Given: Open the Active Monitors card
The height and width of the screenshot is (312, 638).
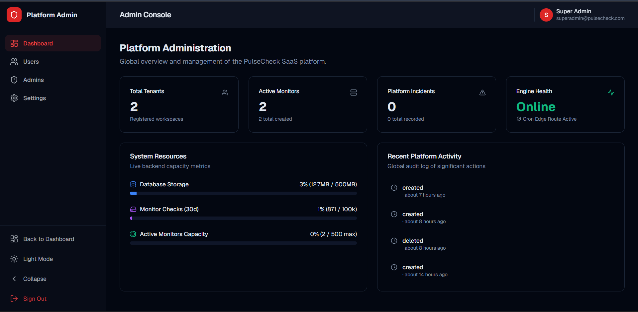Looking at the screenshot, I should [308, 104].
